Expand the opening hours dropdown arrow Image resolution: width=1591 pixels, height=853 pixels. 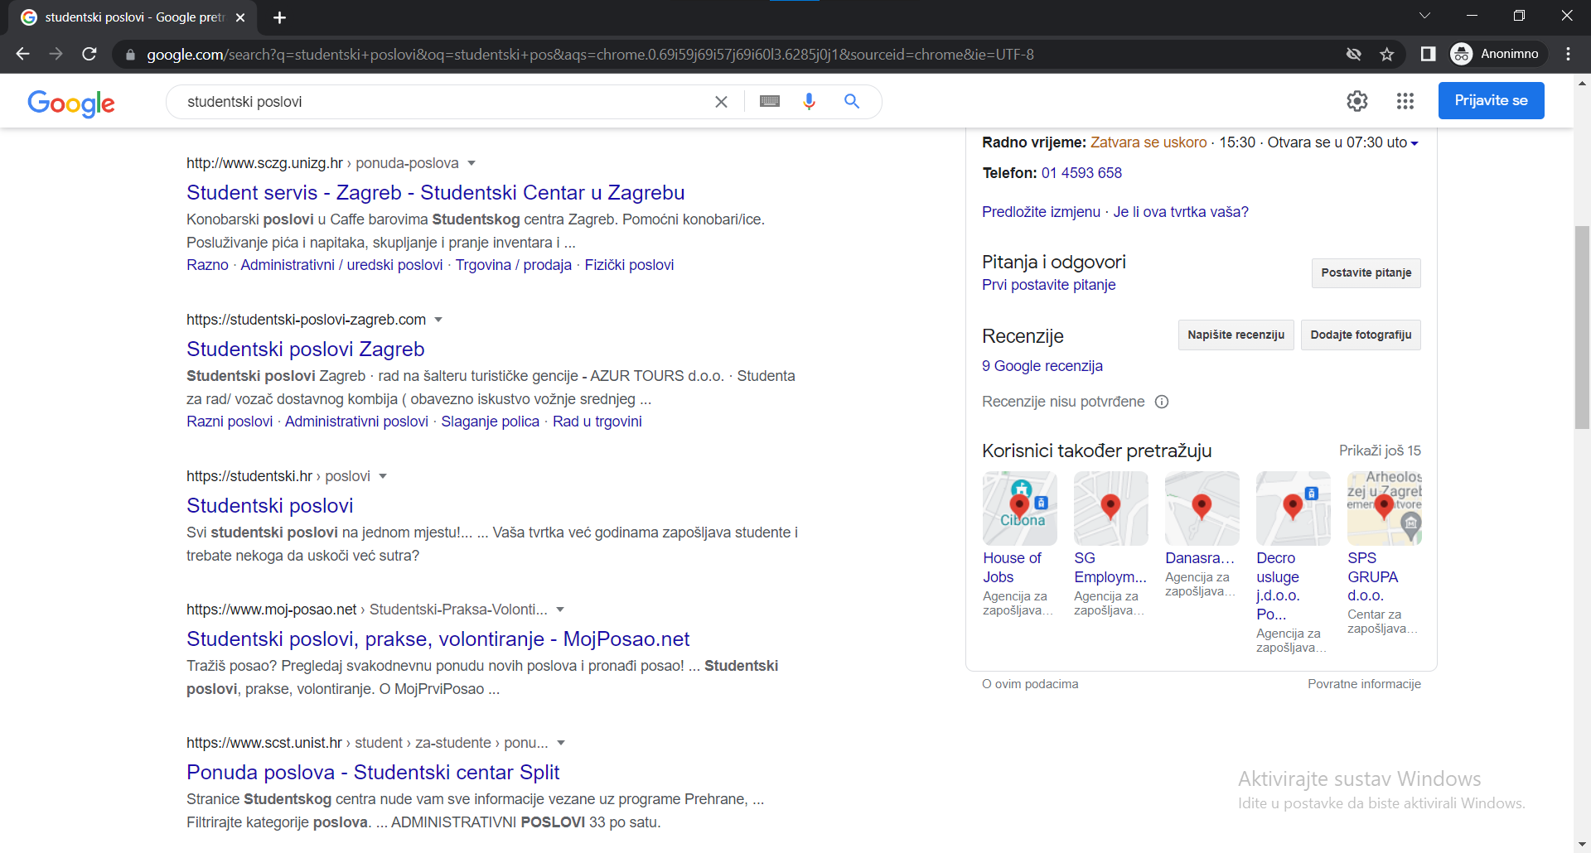click(x=1414, y=143)
